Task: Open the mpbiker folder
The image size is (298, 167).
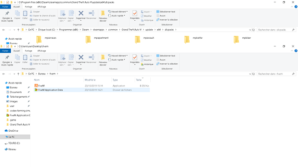Action: point(242,40)
